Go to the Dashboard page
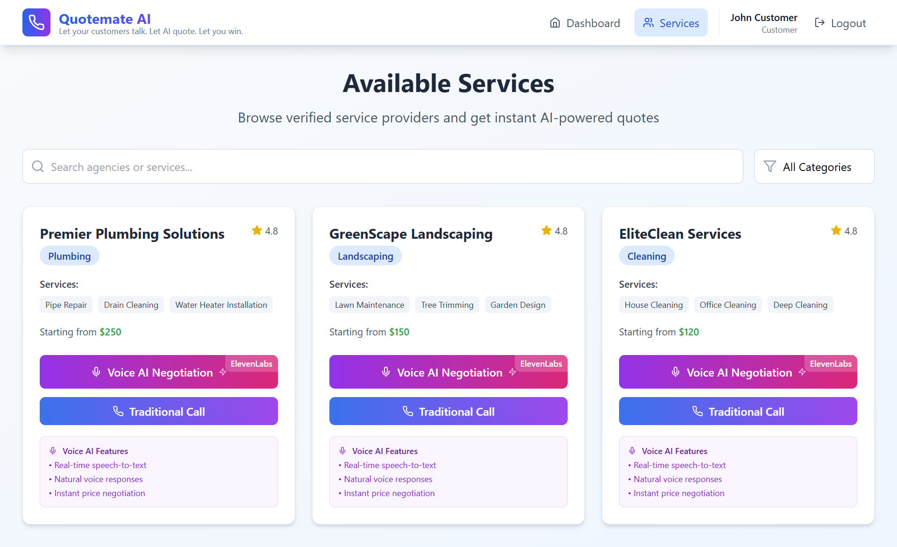The width and height of the screenshot is (897, 547). coord(584,23)
